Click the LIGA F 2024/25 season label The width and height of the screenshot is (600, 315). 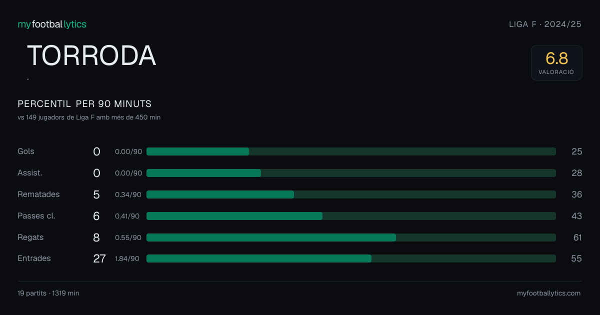click(545, 24)
